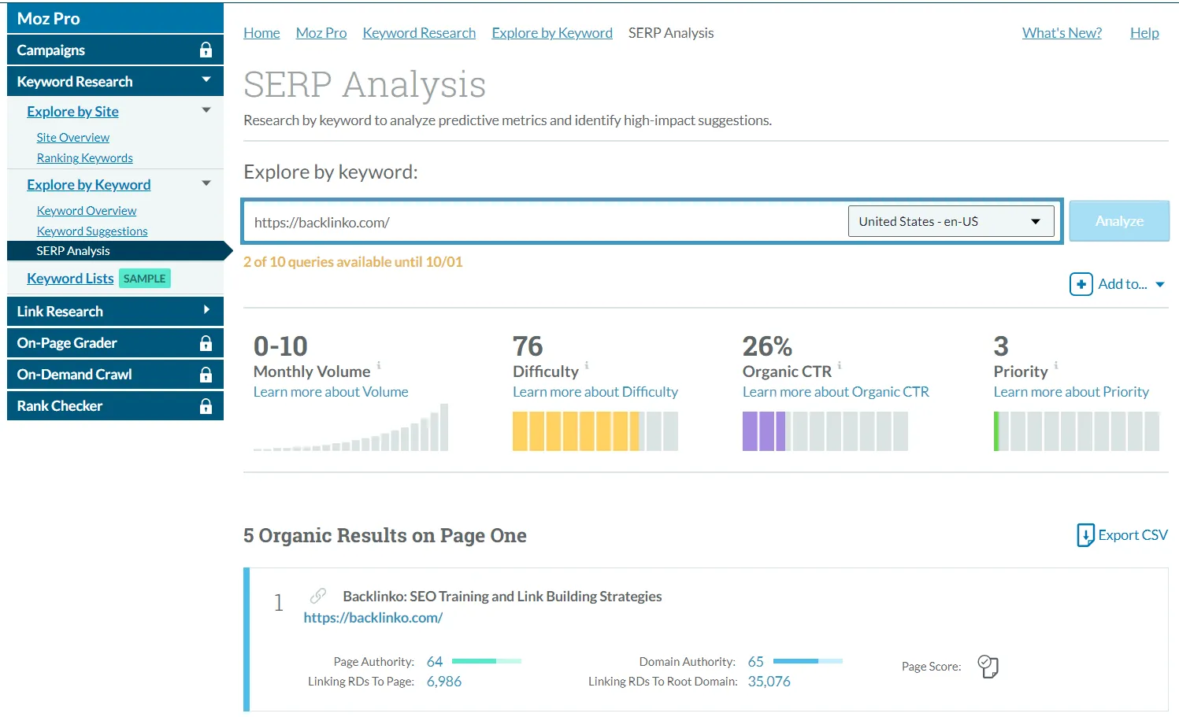
Task: Click the info icon next to Monthly Volume
Action: click(379, 365)
